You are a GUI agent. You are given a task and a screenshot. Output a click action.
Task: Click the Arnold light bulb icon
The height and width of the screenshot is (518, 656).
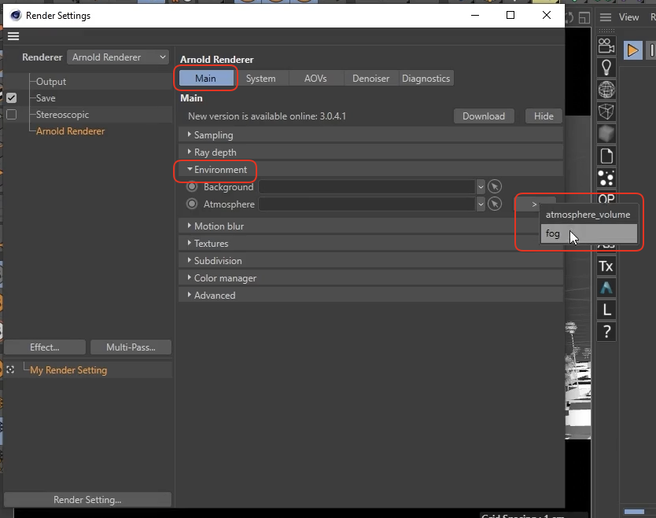(x=606, y=68)
